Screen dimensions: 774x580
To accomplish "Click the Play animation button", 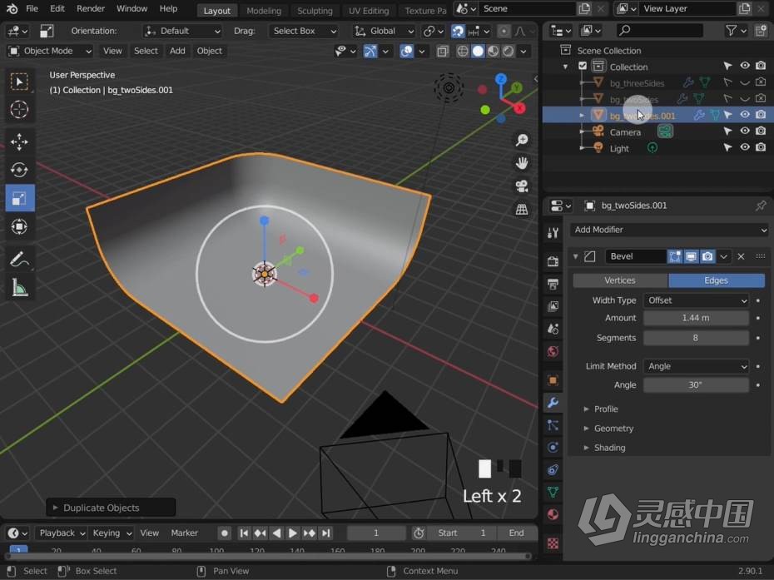I will [x=292, y=533].
